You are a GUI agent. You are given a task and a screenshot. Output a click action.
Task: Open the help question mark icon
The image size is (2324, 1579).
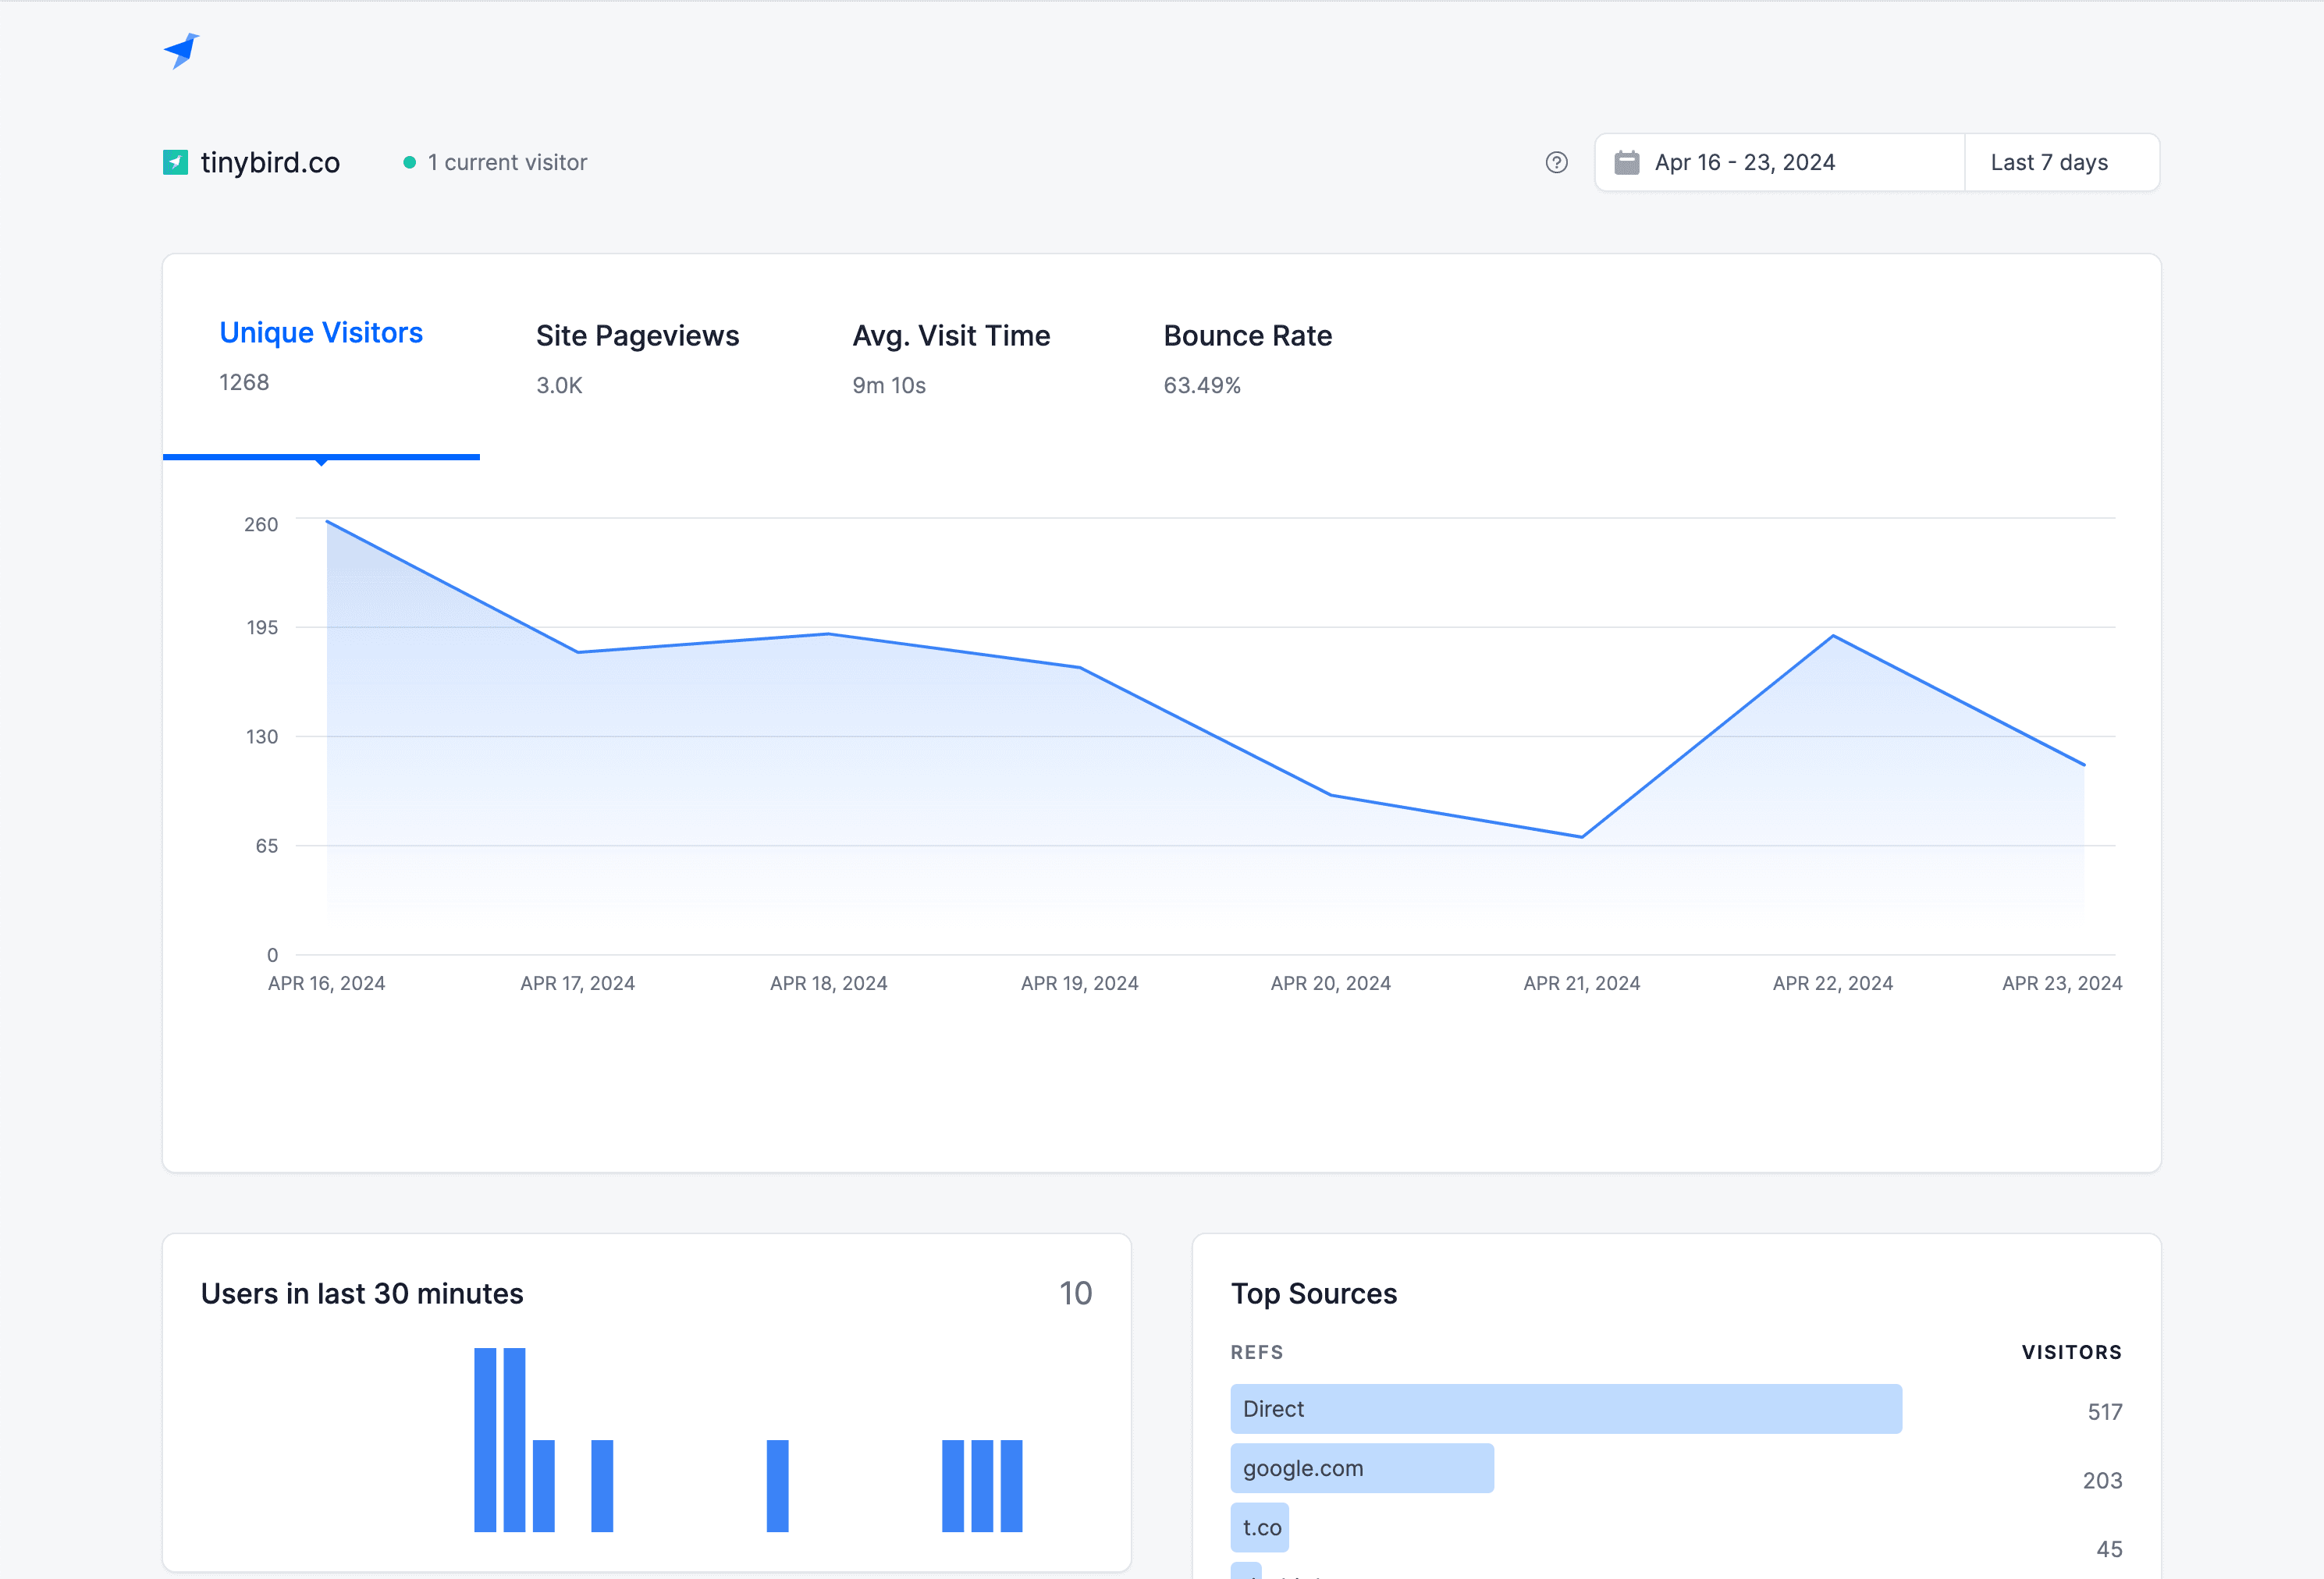(x=1556, y=162)
